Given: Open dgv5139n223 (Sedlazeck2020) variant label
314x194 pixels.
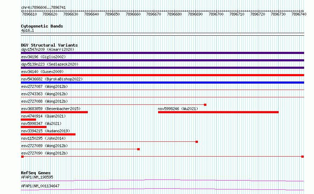Looking at the screenshot, I should (x=50, y=64).
